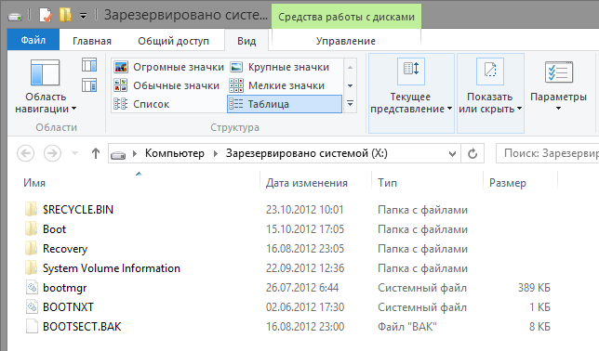
Task: Select the Вид ribbon tab
Action: (x=246, y=41)
